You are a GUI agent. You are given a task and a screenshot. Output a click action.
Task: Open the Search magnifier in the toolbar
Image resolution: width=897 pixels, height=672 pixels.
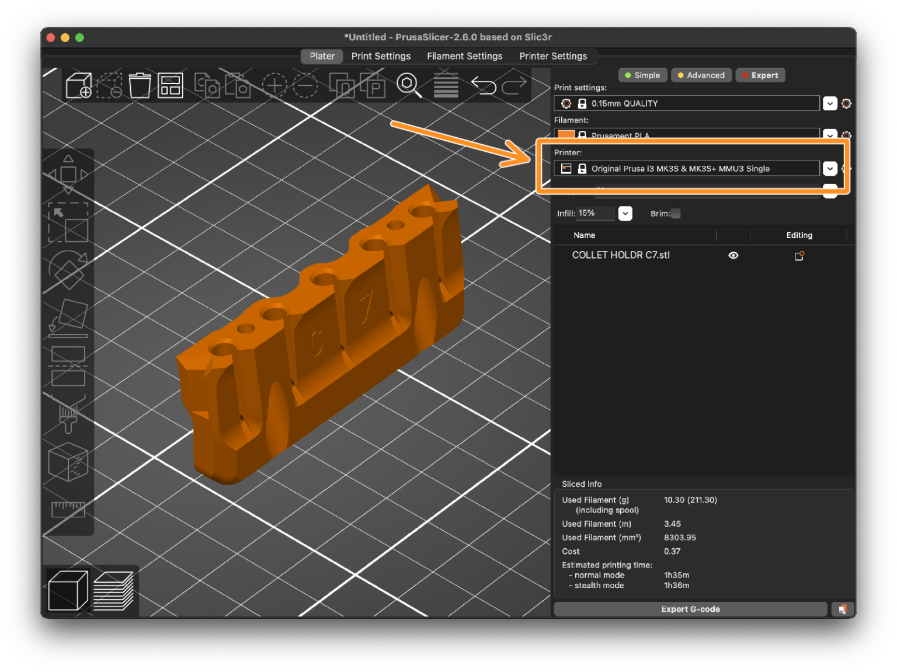[x=409, y=85]
